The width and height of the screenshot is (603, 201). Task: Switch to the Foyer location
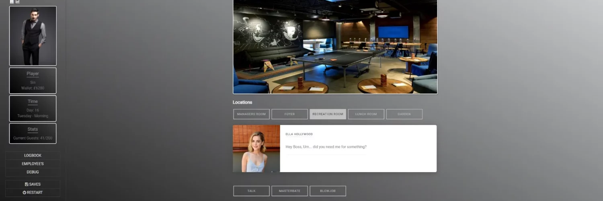click(x=289, y=114)
